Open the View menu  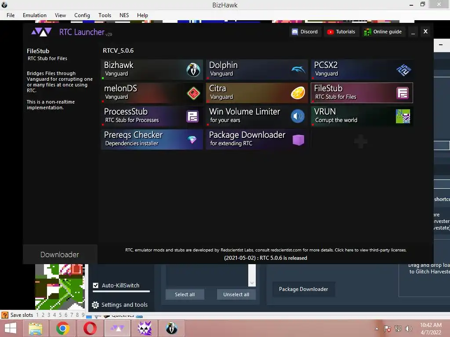tap(60, 15)
